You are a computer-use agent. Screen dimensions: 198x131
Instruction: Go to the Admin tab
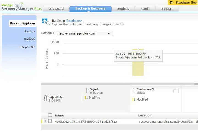(x=145, y=9)
